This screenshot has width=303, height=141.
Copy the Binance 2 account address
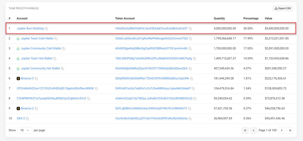[x=36, y=109]
